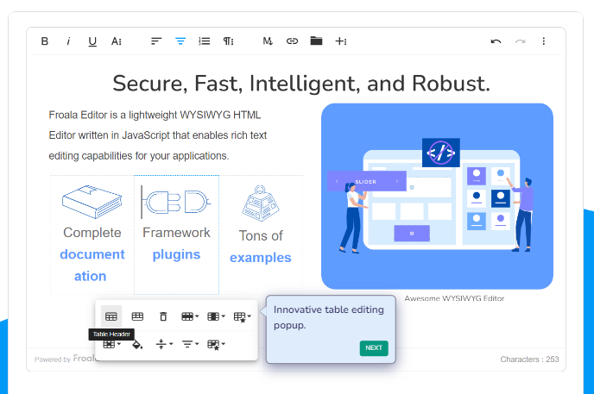
Task: Click the book icon above Complete
Action: coord(92,202)
